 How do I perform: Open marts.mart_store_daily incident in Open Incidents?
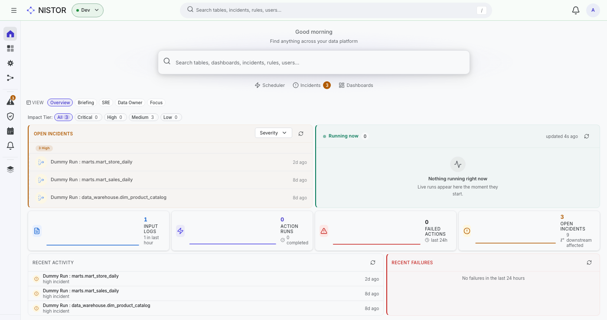(171, 162)
